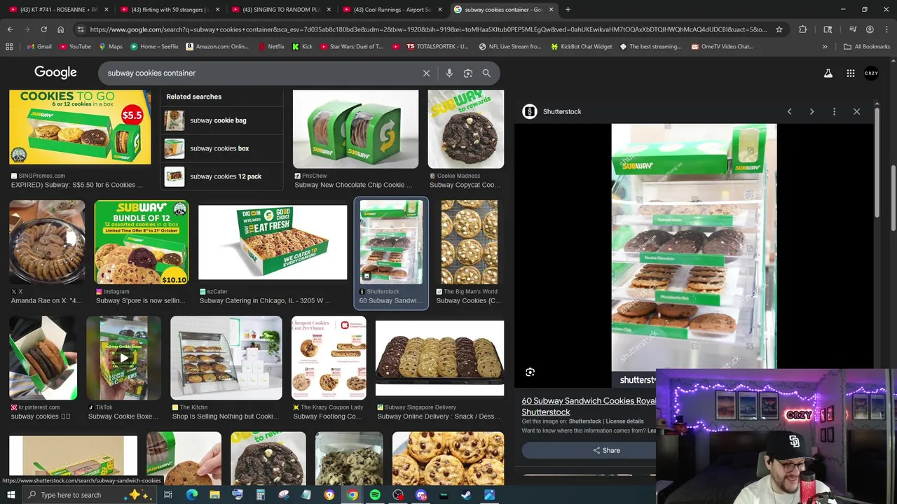Close the Shutterstock image preview panel

856,111
